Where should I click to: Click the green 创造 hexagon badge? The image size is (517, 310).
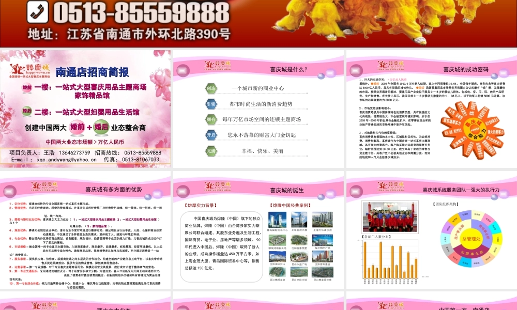tap(211, 88)
